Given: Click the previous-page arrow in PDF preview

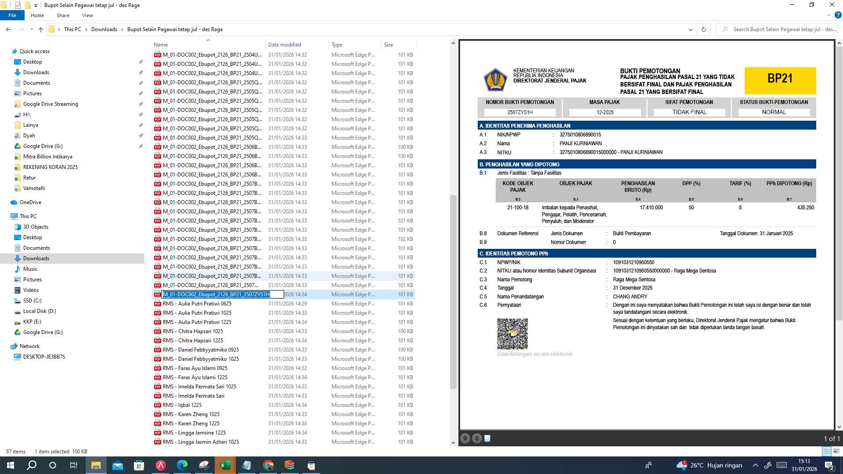Looking at the screenshot, I should pyautogui.click(x=465, y=438).
